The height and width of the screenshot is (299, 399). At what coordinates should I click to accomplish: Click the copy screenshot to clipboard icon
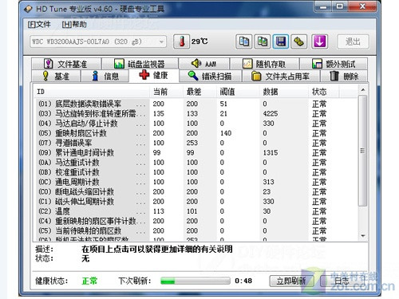coord(263,41)
